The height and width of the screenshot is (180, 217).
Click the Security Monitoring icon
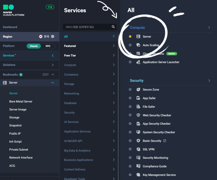[x=138, y=158]
